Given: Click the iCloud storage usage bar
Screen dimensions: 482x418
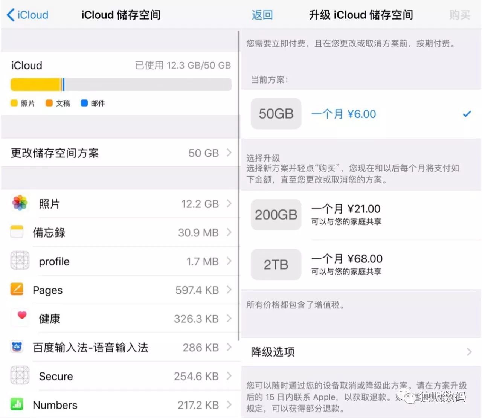Looking at the screenshot, I should [x=120, y=84].
